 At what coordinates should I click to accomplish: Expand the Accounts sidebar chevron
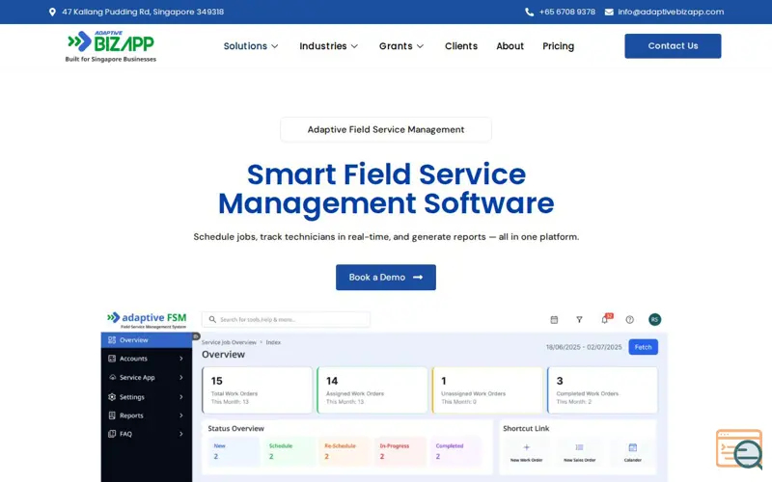181,359
